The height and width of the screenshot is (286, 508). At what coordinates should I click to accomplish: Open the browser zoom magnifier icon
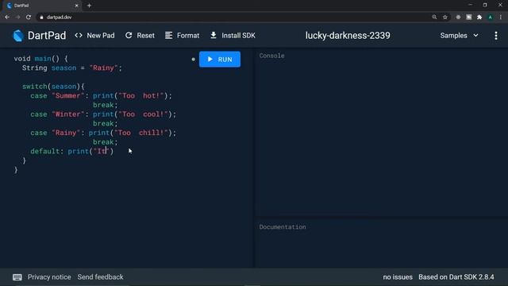point(434,17)
